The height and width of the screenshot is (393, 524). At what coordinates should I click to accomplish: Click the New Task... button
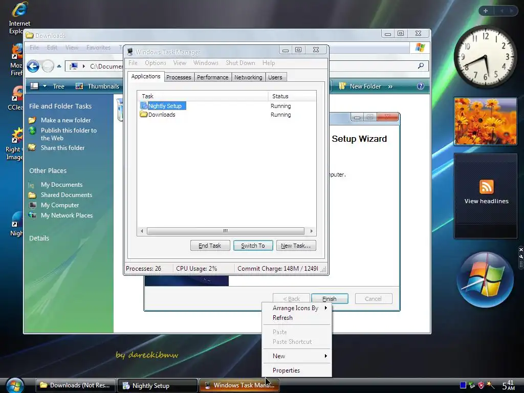[x=296, y=246]
